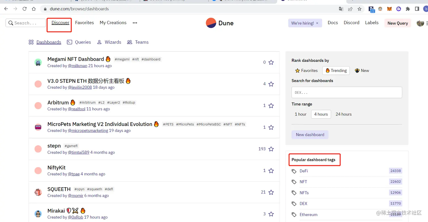Image resolution: width=428 pixels, height=222 pixels.
Task: Click the #opyn tag on SQUEETH
Action: click(79, 189)
